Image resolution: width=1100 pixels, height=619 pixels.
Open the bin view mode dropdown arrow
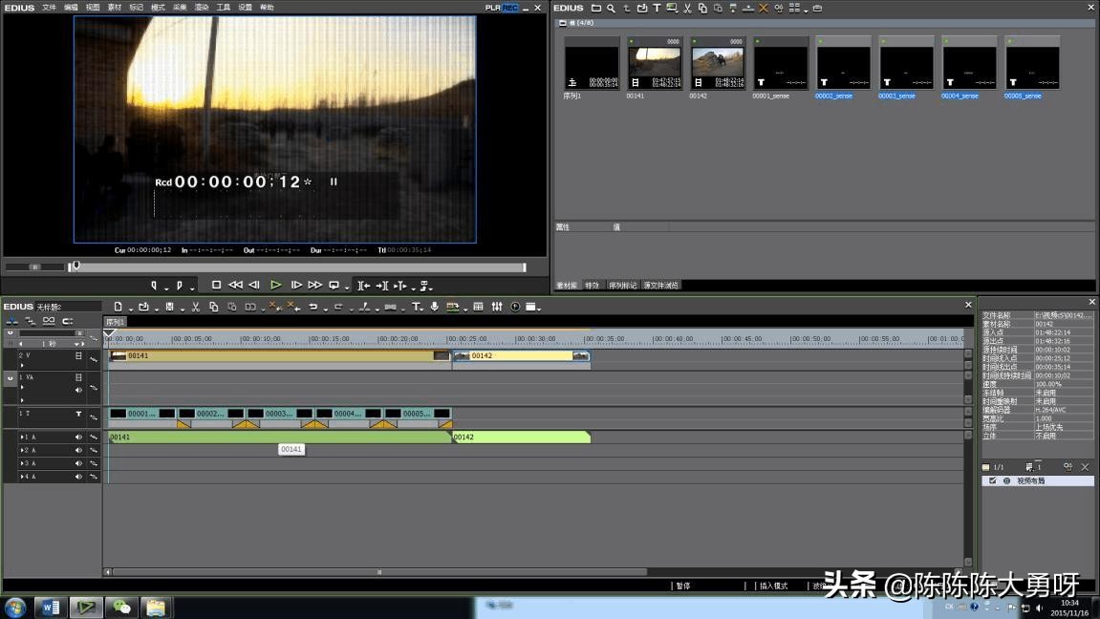[x=806, y=10]
